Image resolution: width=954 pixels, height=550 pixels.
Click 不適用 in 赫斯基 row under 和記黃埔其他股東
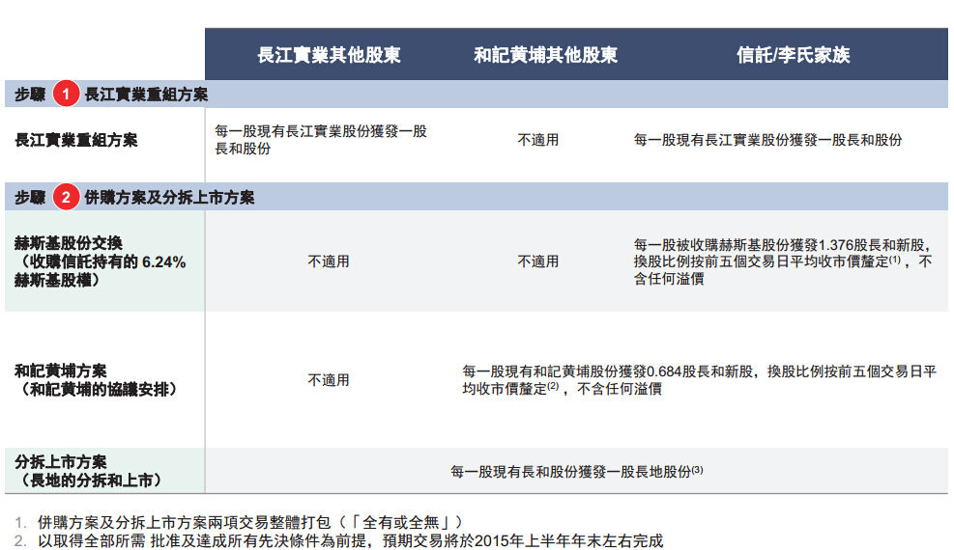pyautogui.click(x=537, y=261)
